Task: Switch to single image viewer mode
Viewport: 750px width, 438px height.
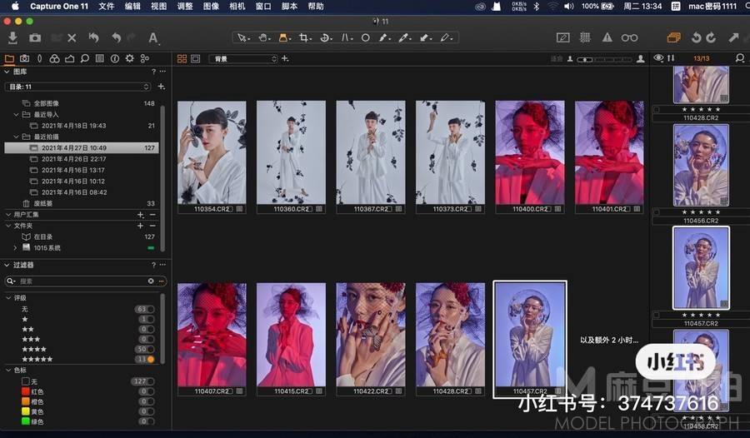Action: (x=196, y=58)
